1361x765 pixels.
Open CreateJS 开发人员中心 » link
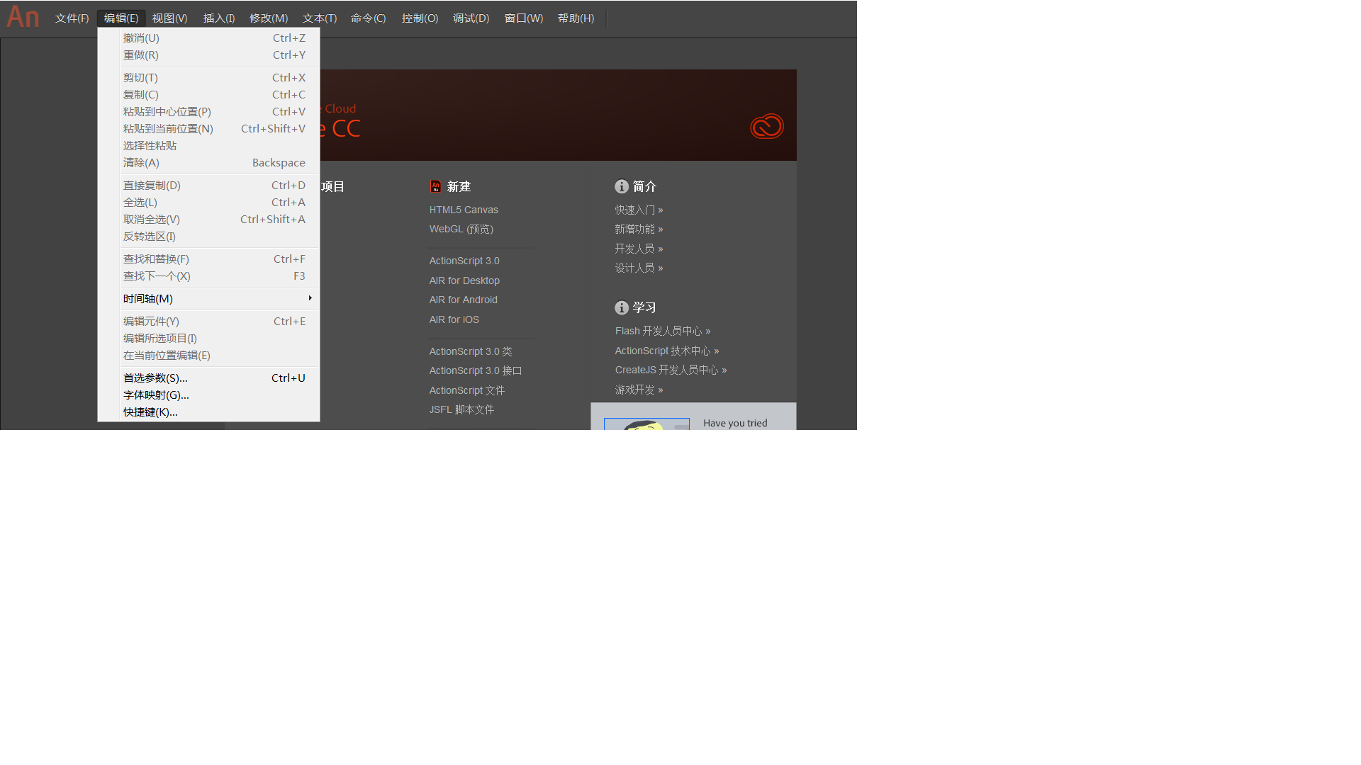point(671,370)
